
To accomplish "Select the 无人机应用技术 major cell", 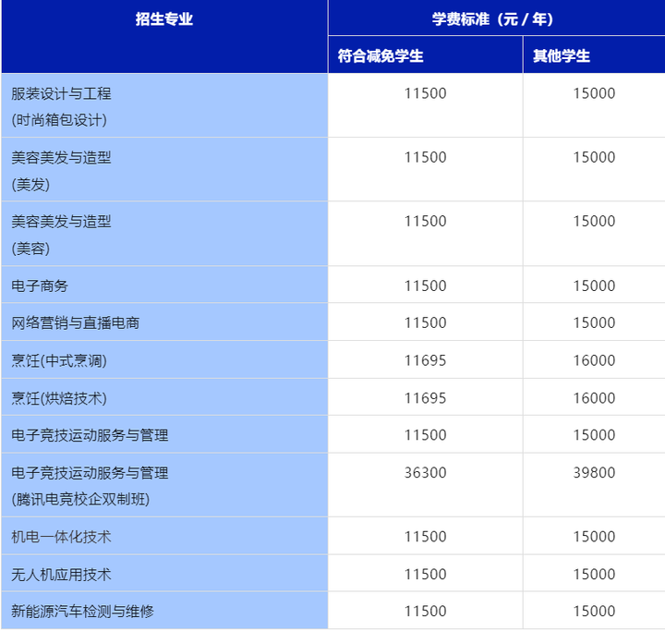I will click(61, 574).
